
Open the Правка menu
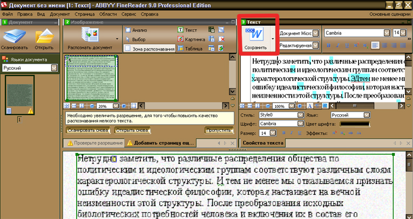25,14
